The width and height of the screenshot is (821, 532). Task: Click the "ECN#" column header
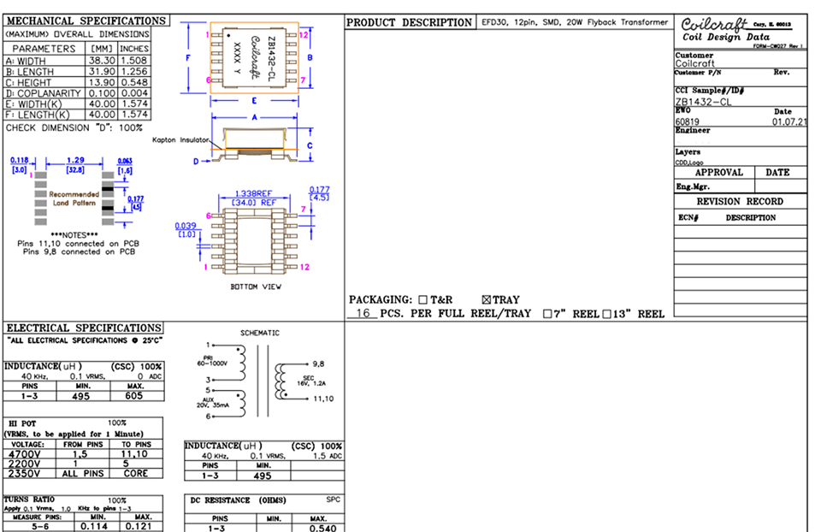click(x=688, y=218)
